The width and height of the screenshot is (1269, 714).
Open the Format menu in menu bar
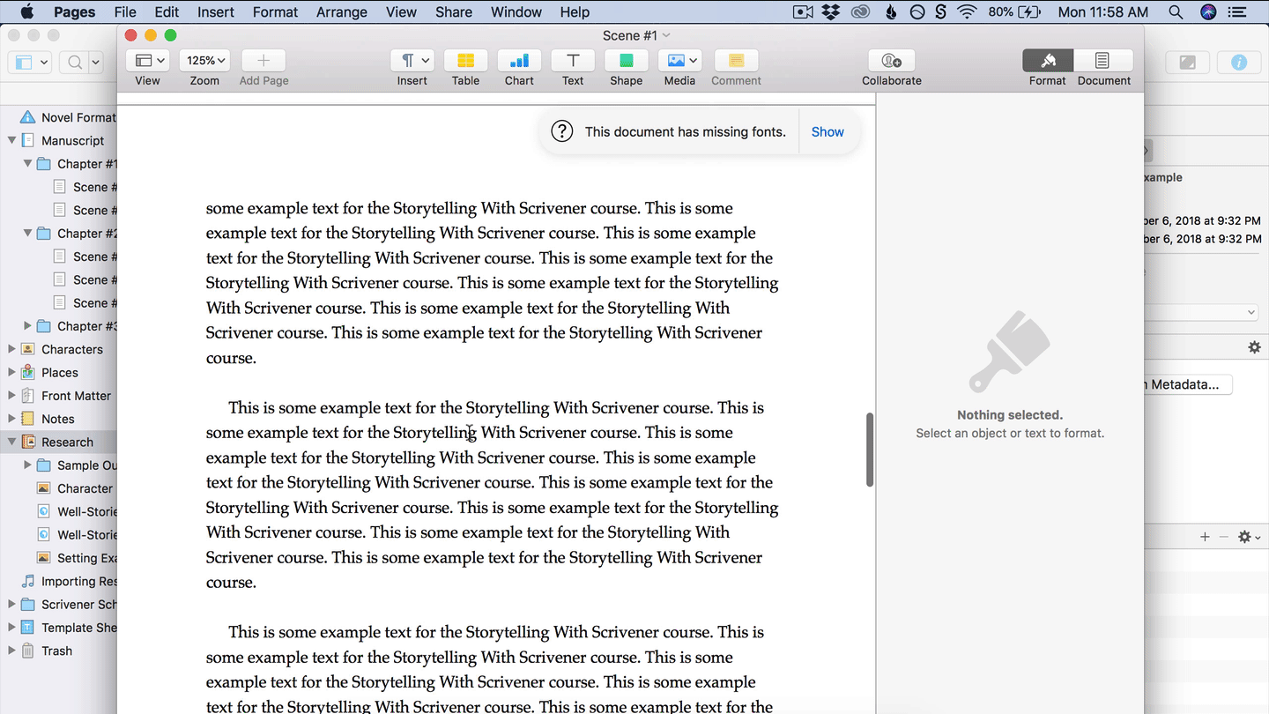point(276,12)
